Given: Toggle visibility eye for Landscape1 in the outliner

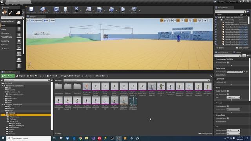Looking at the screenshot, I should (216, 22).
